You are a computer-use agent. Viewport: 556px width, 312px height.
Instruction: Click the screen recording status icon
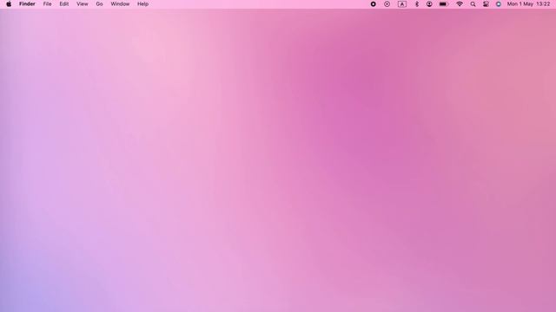[373, 4]
